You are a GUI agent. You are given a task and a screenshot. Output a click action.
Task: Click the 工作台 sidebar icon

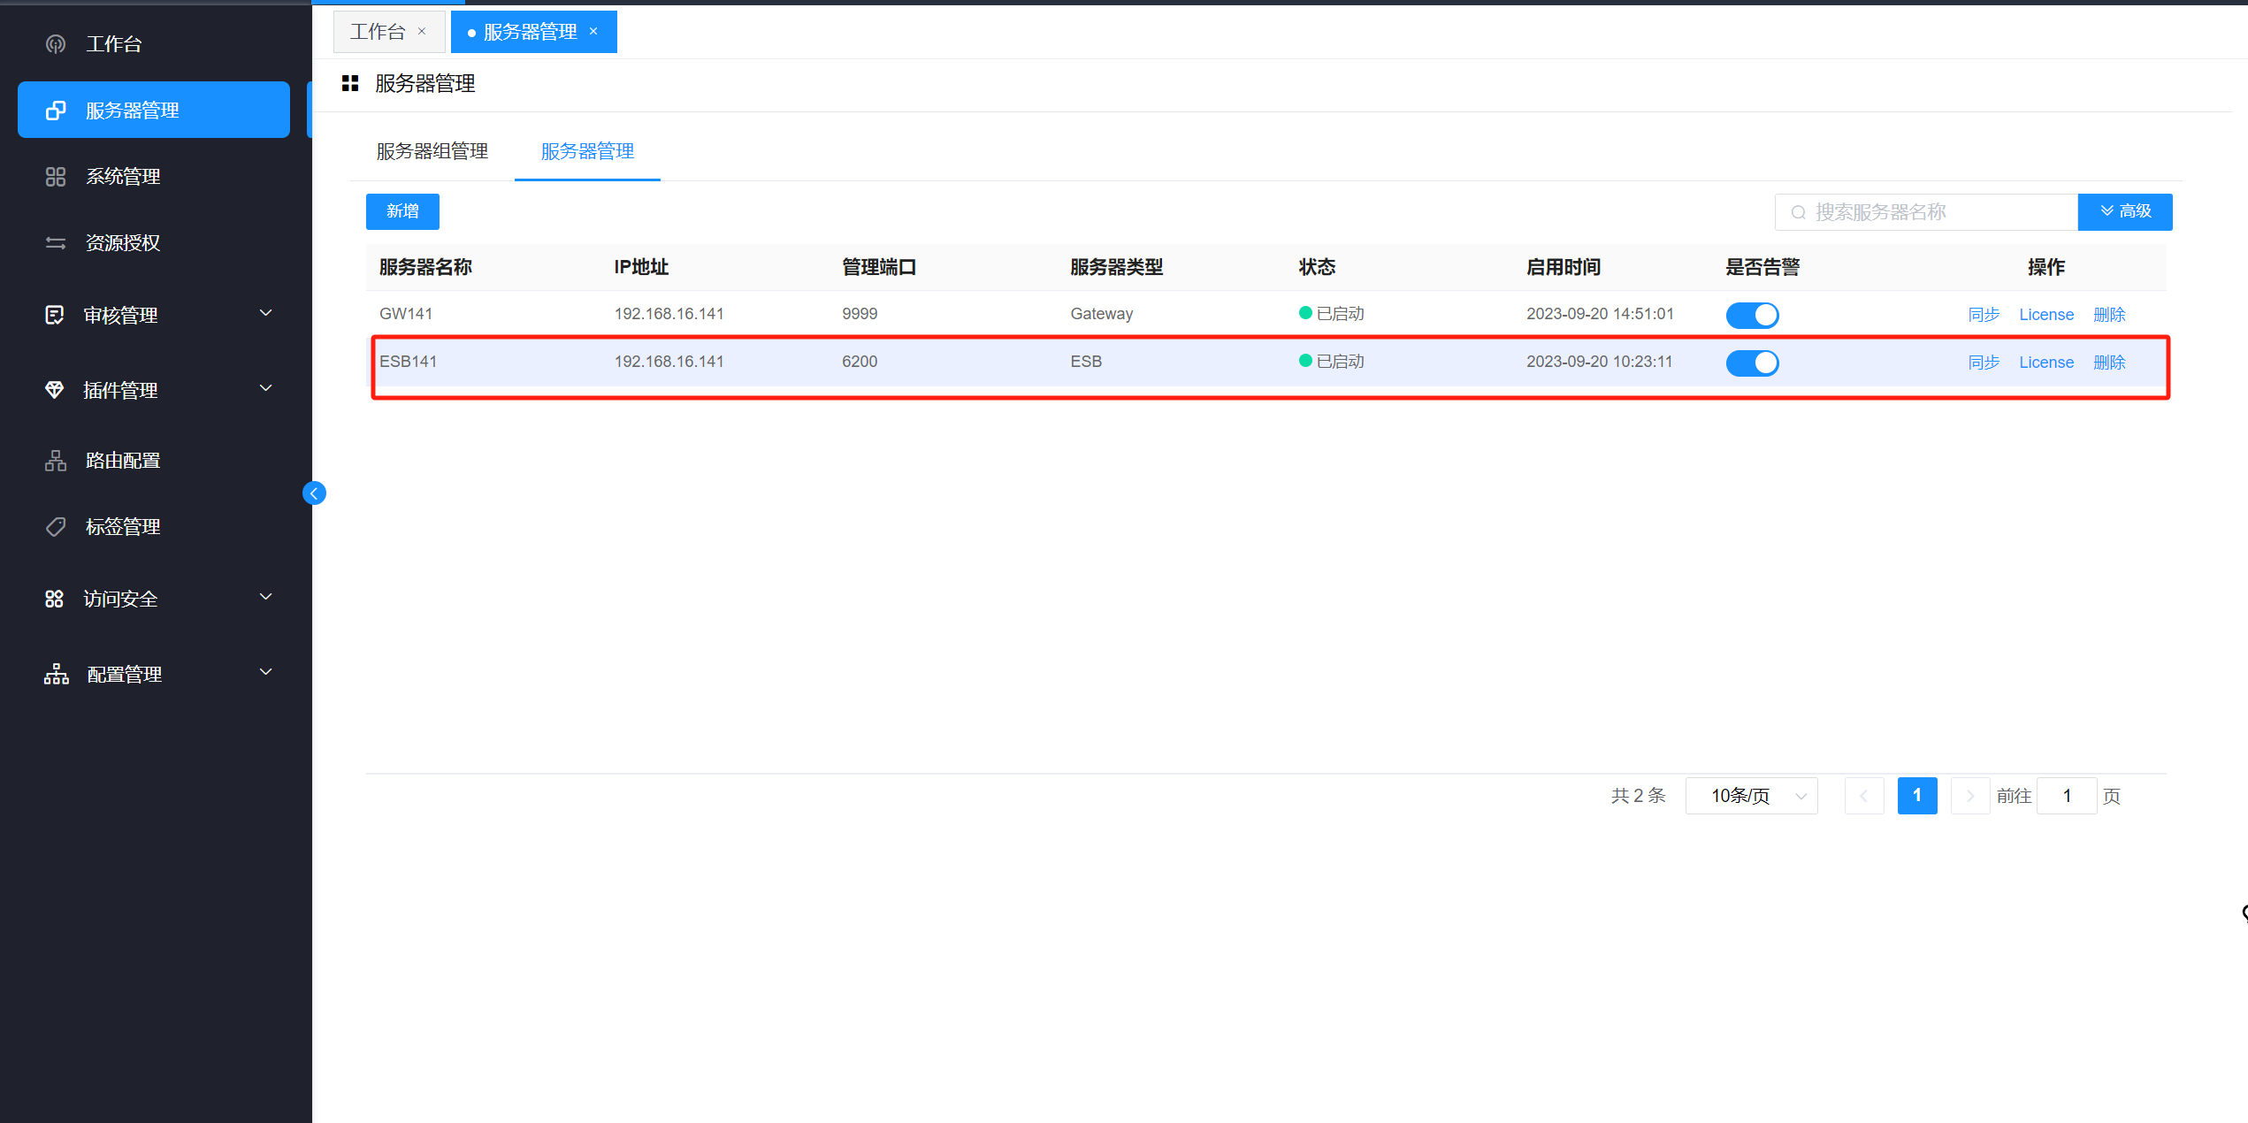point(55,44)
